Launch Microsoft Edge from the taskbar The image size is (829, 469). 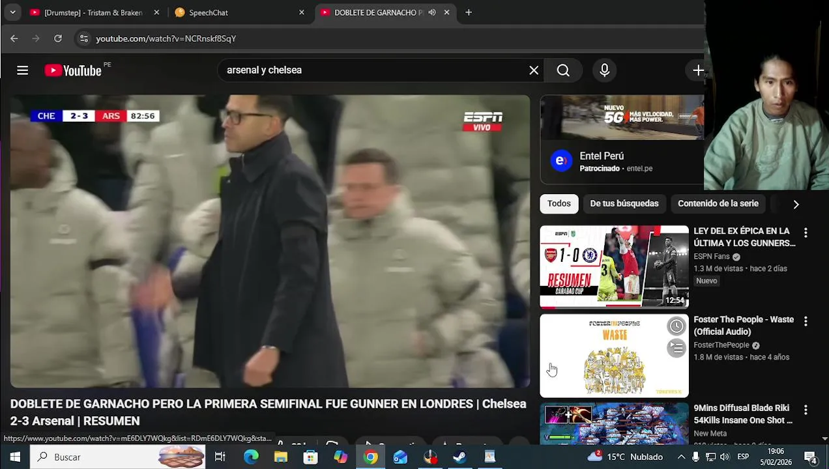point(251,457)
